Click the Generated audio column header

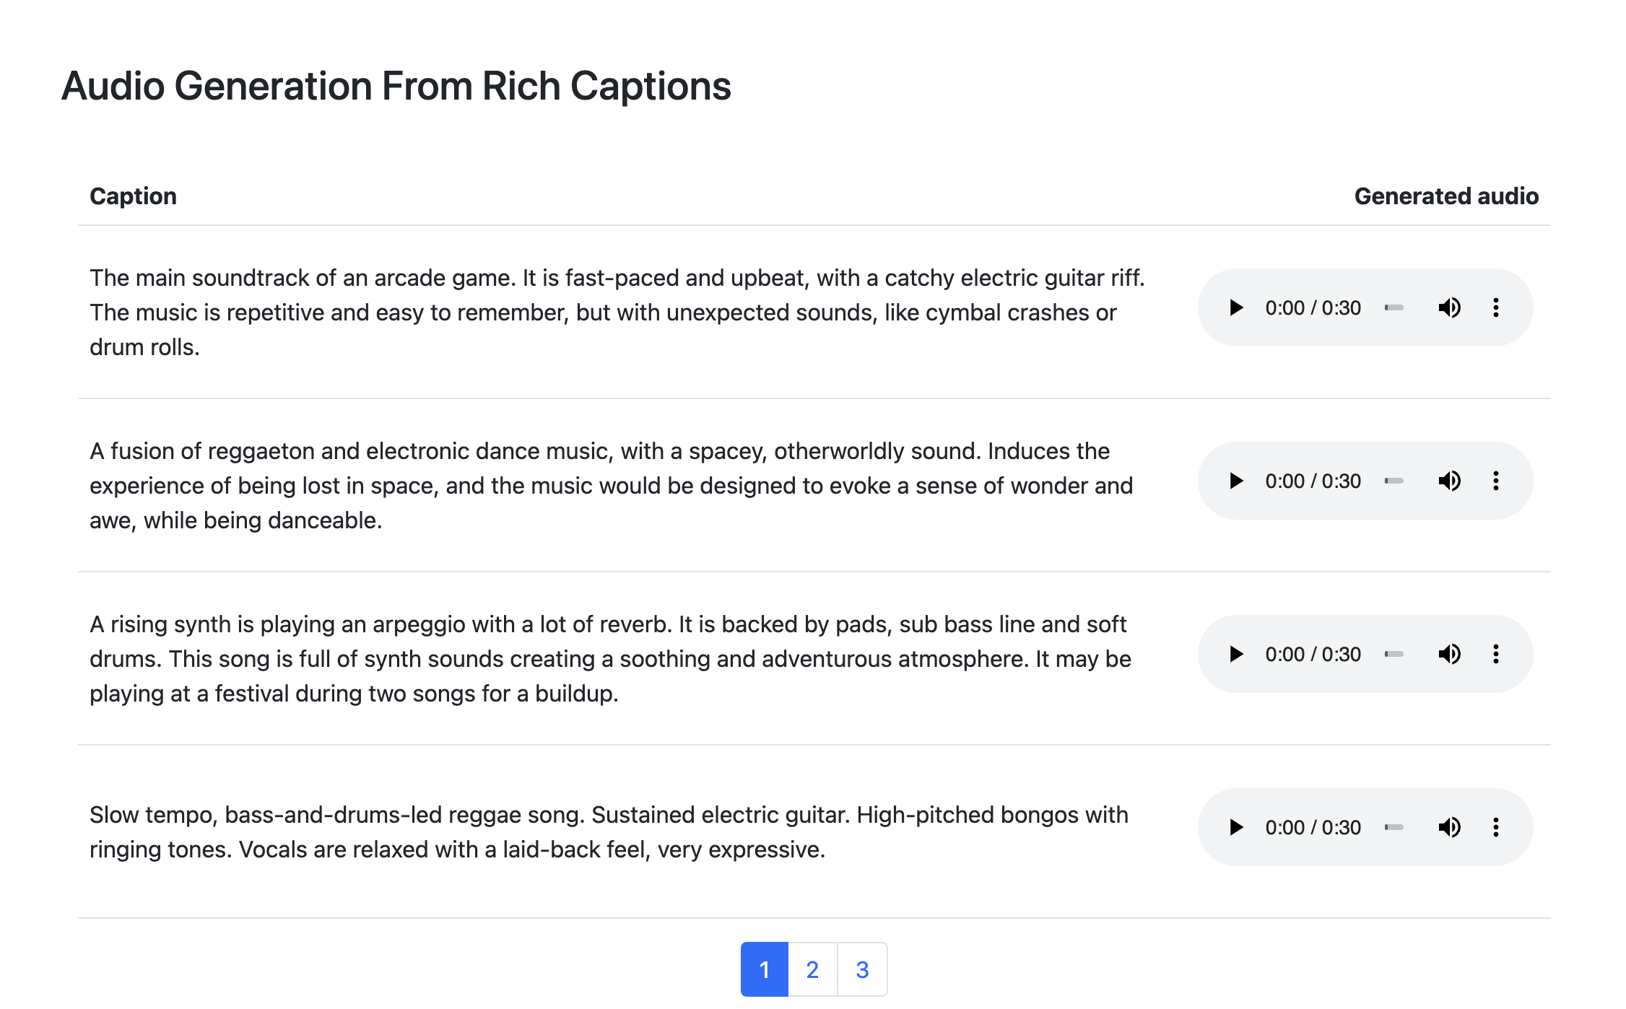1446,196
